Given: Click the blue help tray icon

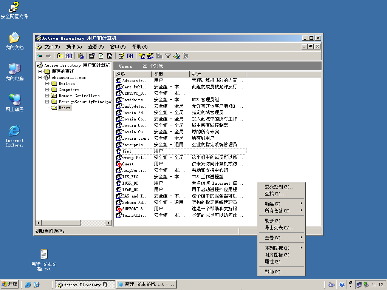Looking at the screenshot, I should click(x=342, y=285).
